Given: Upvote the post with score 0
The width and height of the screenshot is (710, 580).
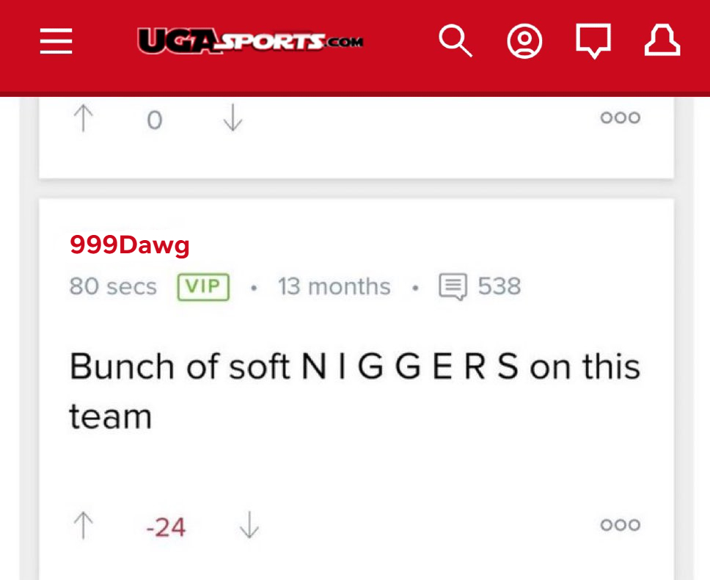Looking at the screenshot, I should coord(84,117).
